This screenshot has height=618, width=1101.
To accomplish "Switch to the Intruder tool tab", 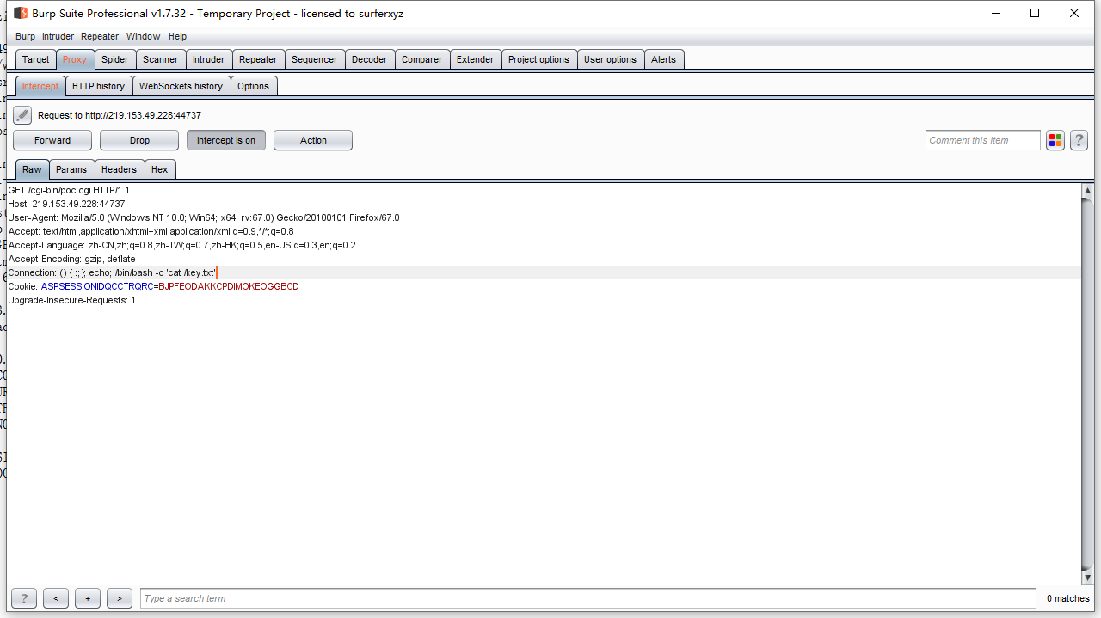I will coord(209,59).
